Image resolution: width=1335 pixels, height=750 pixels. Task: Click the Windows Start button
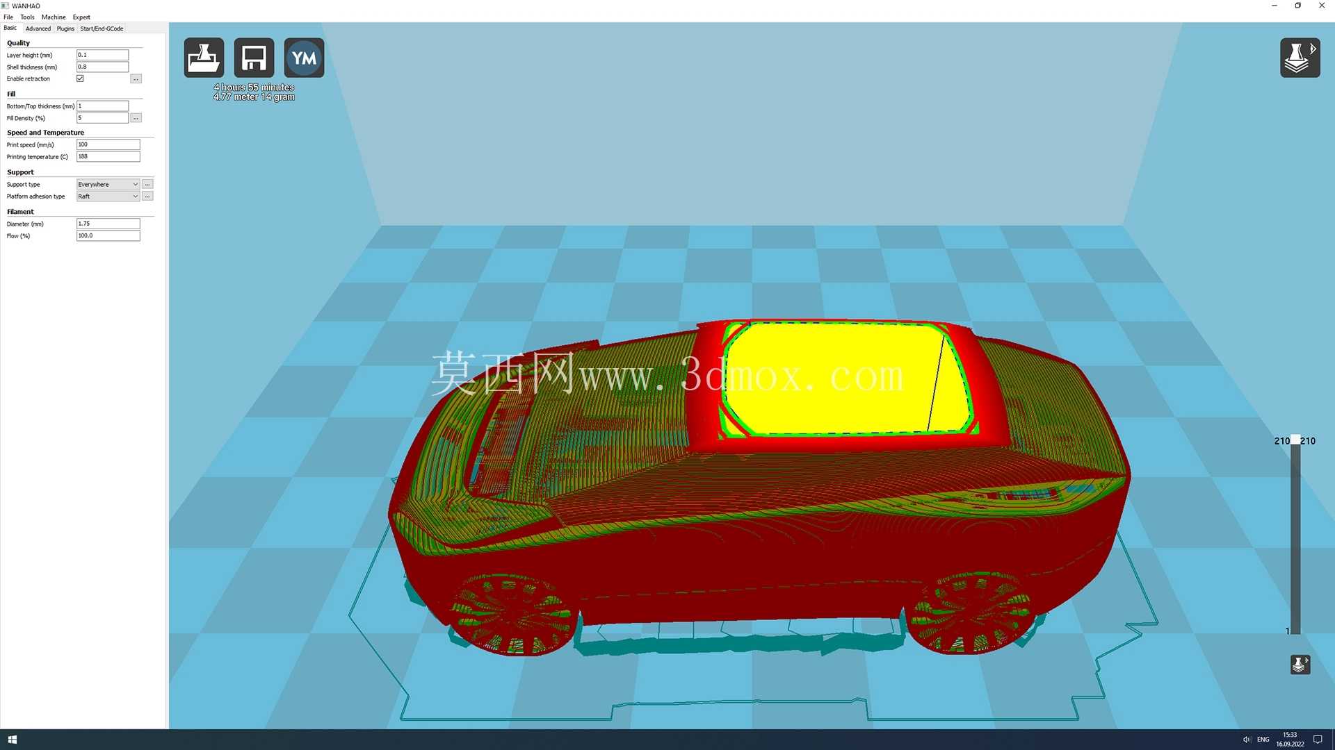tap(12, 740)
